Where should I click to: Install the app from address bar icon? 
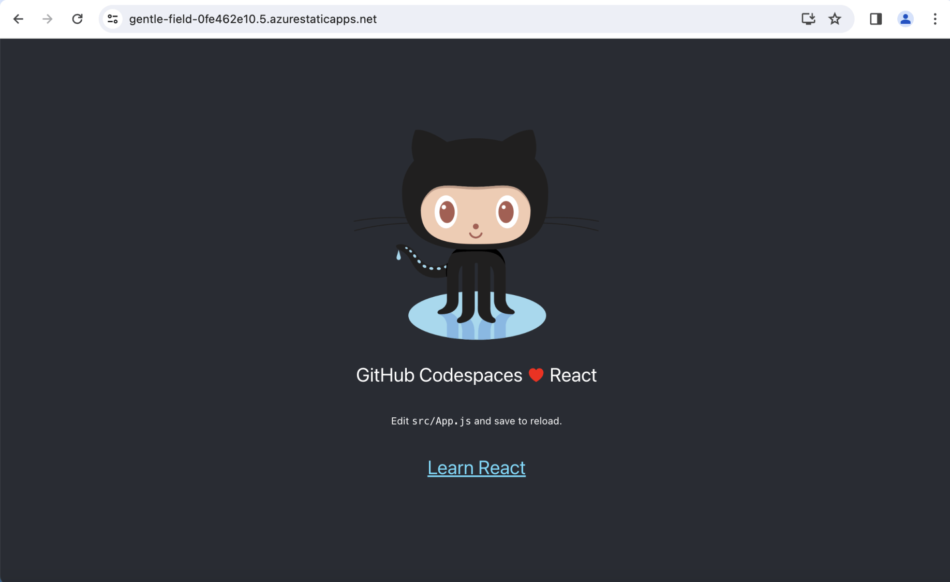(x=808, y=19)
